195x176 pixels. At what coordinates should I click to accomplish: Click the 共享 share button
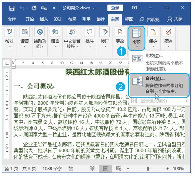coord(175,19)
